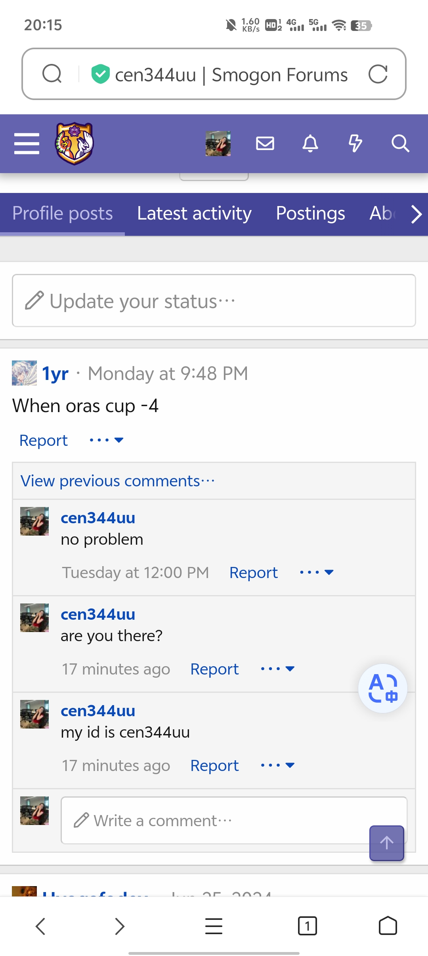
Task: Open the inbox envelope icon
Action: (x=265, y=143)
